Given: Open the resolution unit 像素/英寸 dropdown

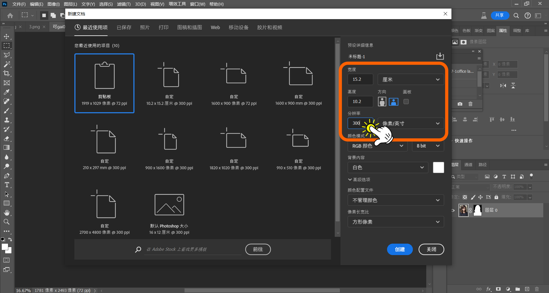Looking at the screenshot, I should coord(411,123).
